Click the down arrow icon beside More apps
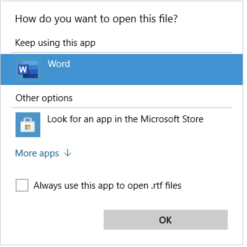Screen dimensions: 247x247 click(68, 153)
